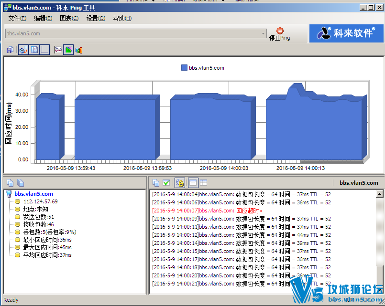Click the copy icon above the ping log
Screen dimensions: 385x306
click(156, 183)
